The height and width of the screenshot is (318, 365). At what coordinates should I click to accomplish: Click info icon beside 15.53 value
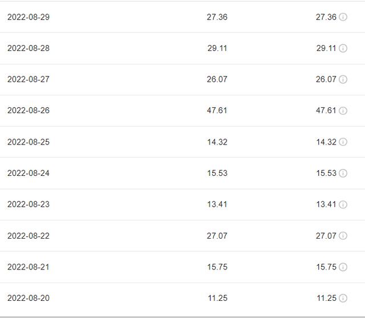point(343,173)
